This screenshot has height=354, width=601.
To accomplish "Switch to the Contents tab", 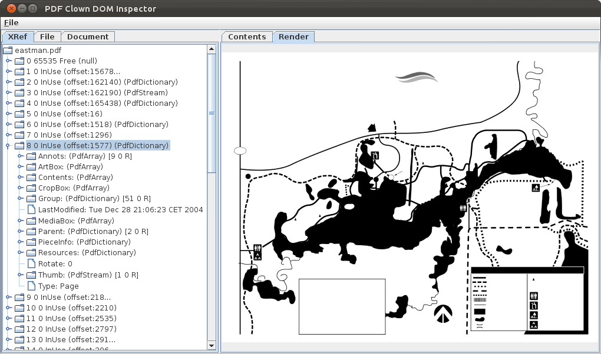I will 247,37.
